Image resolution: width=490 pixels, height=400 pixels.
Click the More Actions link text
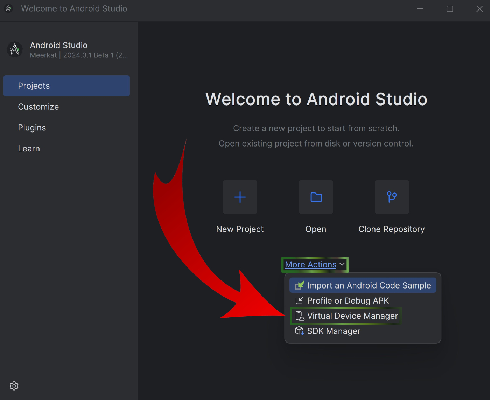point(310,265)
